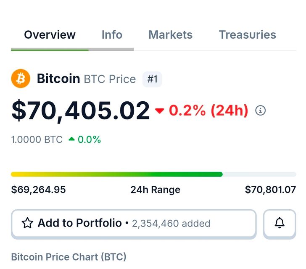Click the 24h high value $70,801.07

[270, 190]
